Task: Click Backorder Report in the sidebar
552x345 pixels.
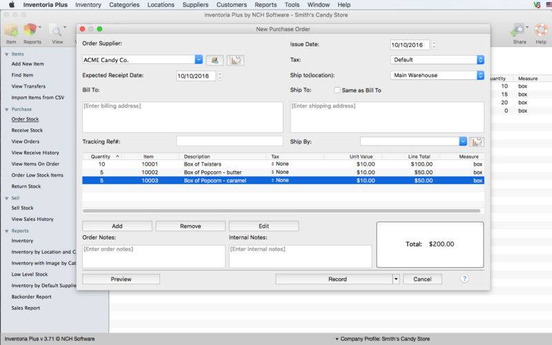Action: (31, 297)
